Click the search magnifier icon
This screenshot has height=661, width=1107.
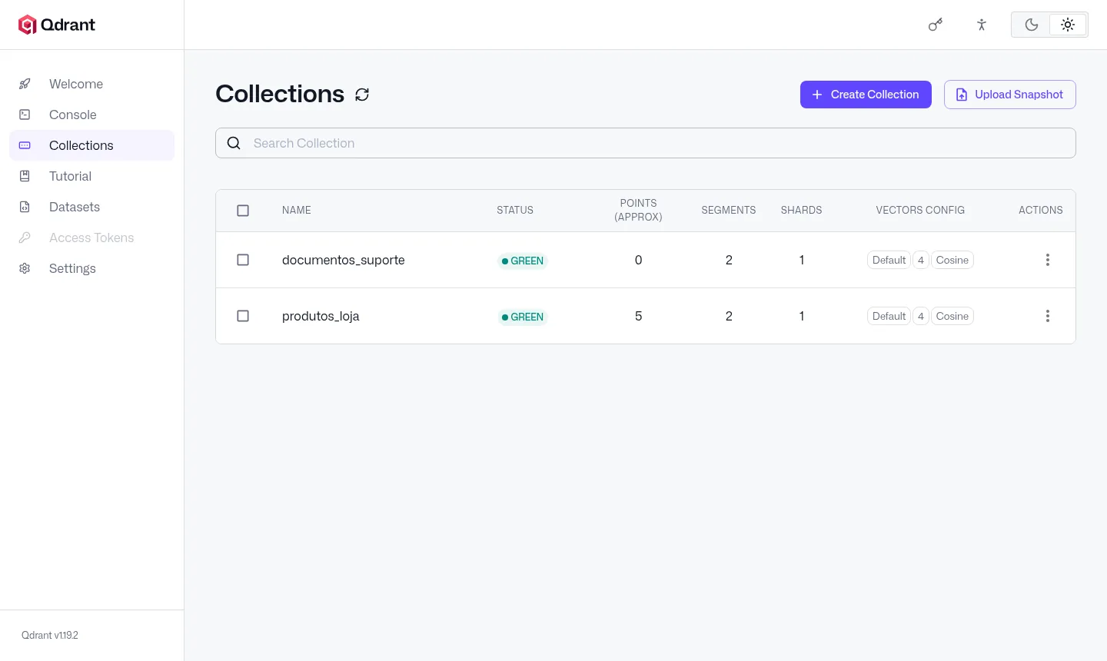pos(234,143)
